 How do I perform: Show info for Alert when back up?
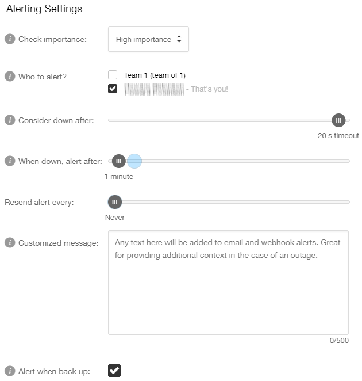[x=10, y=371]
